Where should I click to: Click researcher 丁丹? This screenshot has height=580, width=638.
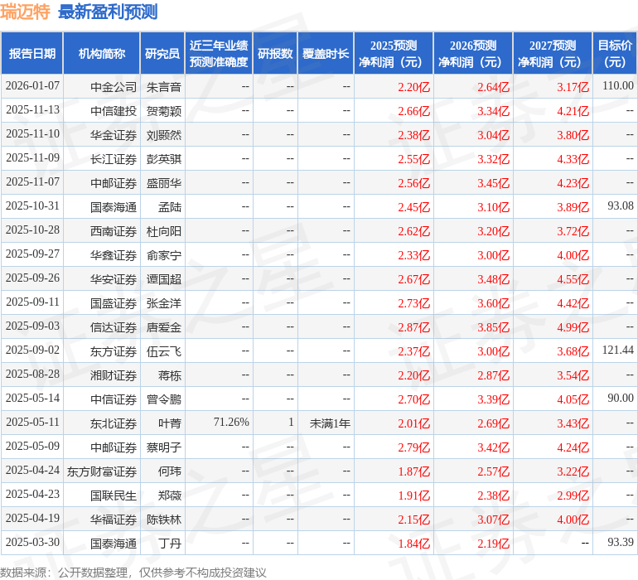tap(170, 543)
